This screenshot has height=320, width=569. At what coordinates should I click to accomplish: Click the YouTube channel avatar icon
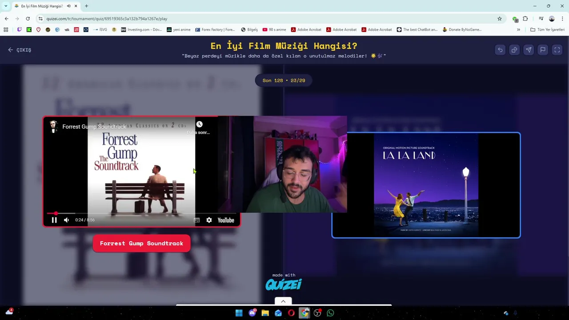point(54,127)
